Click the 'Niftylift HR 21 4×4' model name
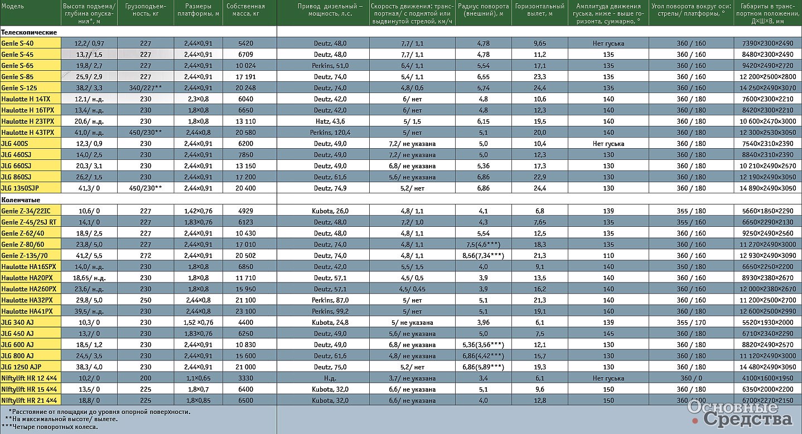The image size is (802, 434). click(29, 400)
